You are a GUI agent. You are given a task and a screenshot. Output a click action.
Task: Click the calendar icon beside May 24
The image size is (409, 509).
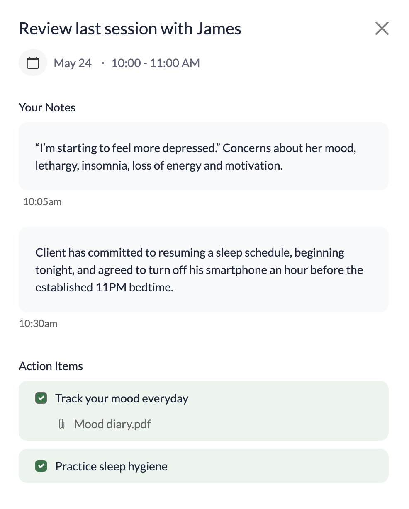(33, 63)
